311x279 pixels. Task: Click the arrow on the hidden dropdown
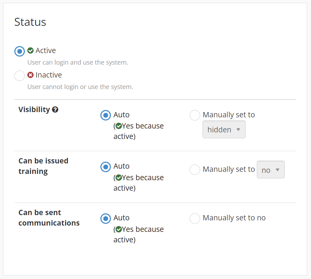(x=239, y=130)
